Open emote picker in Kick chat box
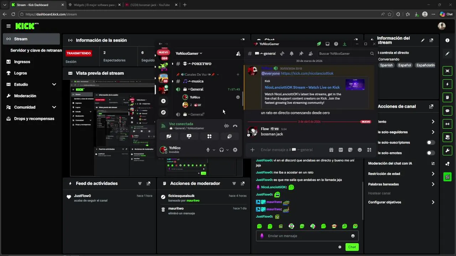 pyautogui.click(x=353, y=236)
